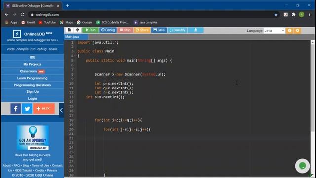Click the Stop button
Image resolution: width=316 pixels, height=178 pixels.
125,30
